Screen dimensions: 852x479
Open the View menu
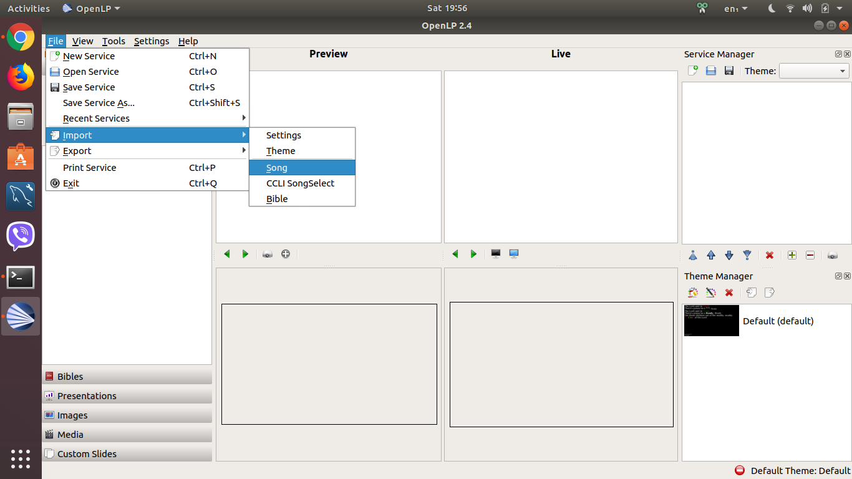(x=82, y=41)
